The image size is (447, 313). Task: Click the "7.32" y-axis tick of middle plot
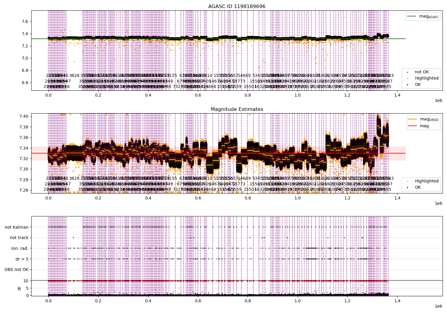point(24,159)
